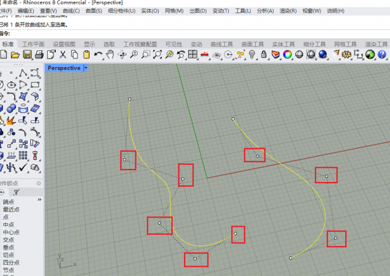Create a new file with New icon

(x=3, y=54)
